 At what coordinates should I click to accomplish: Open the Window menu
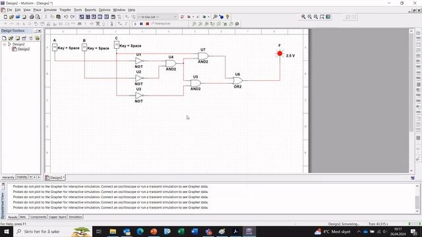pyautogui.click(x=119, y=10)
